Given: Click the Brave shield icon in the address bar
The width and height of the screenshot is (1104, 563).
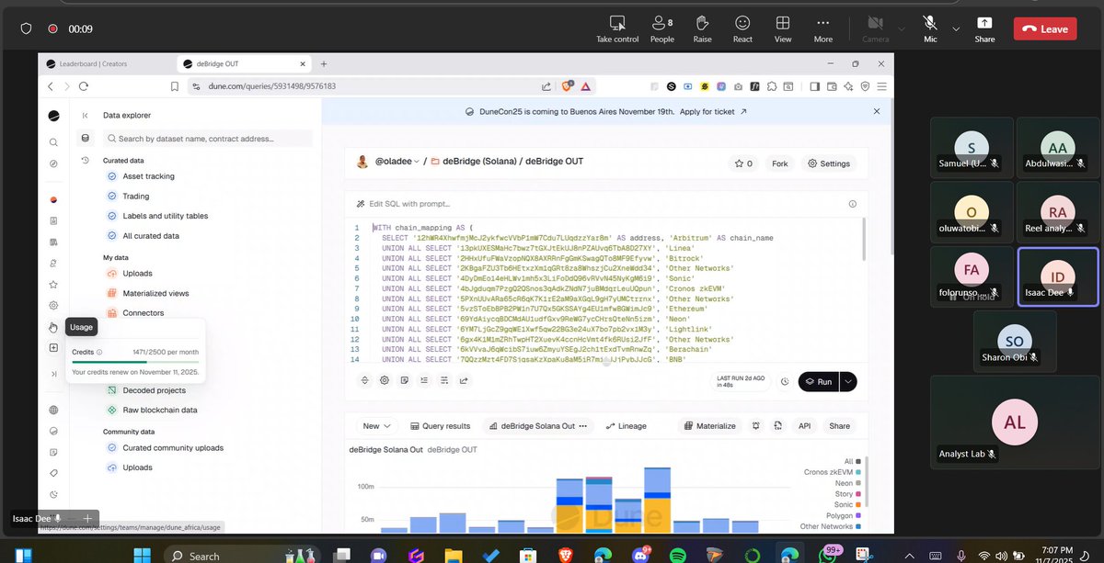Looking at the screenshot, I should click(x=566, y=86).
